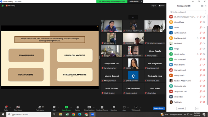Toggle video for cynthia salamah
This screenshot has height=117, width=208.
204,33
